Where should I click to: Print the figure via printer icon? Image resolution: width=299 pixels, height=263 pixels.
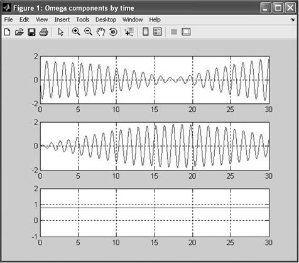(44, 32)
